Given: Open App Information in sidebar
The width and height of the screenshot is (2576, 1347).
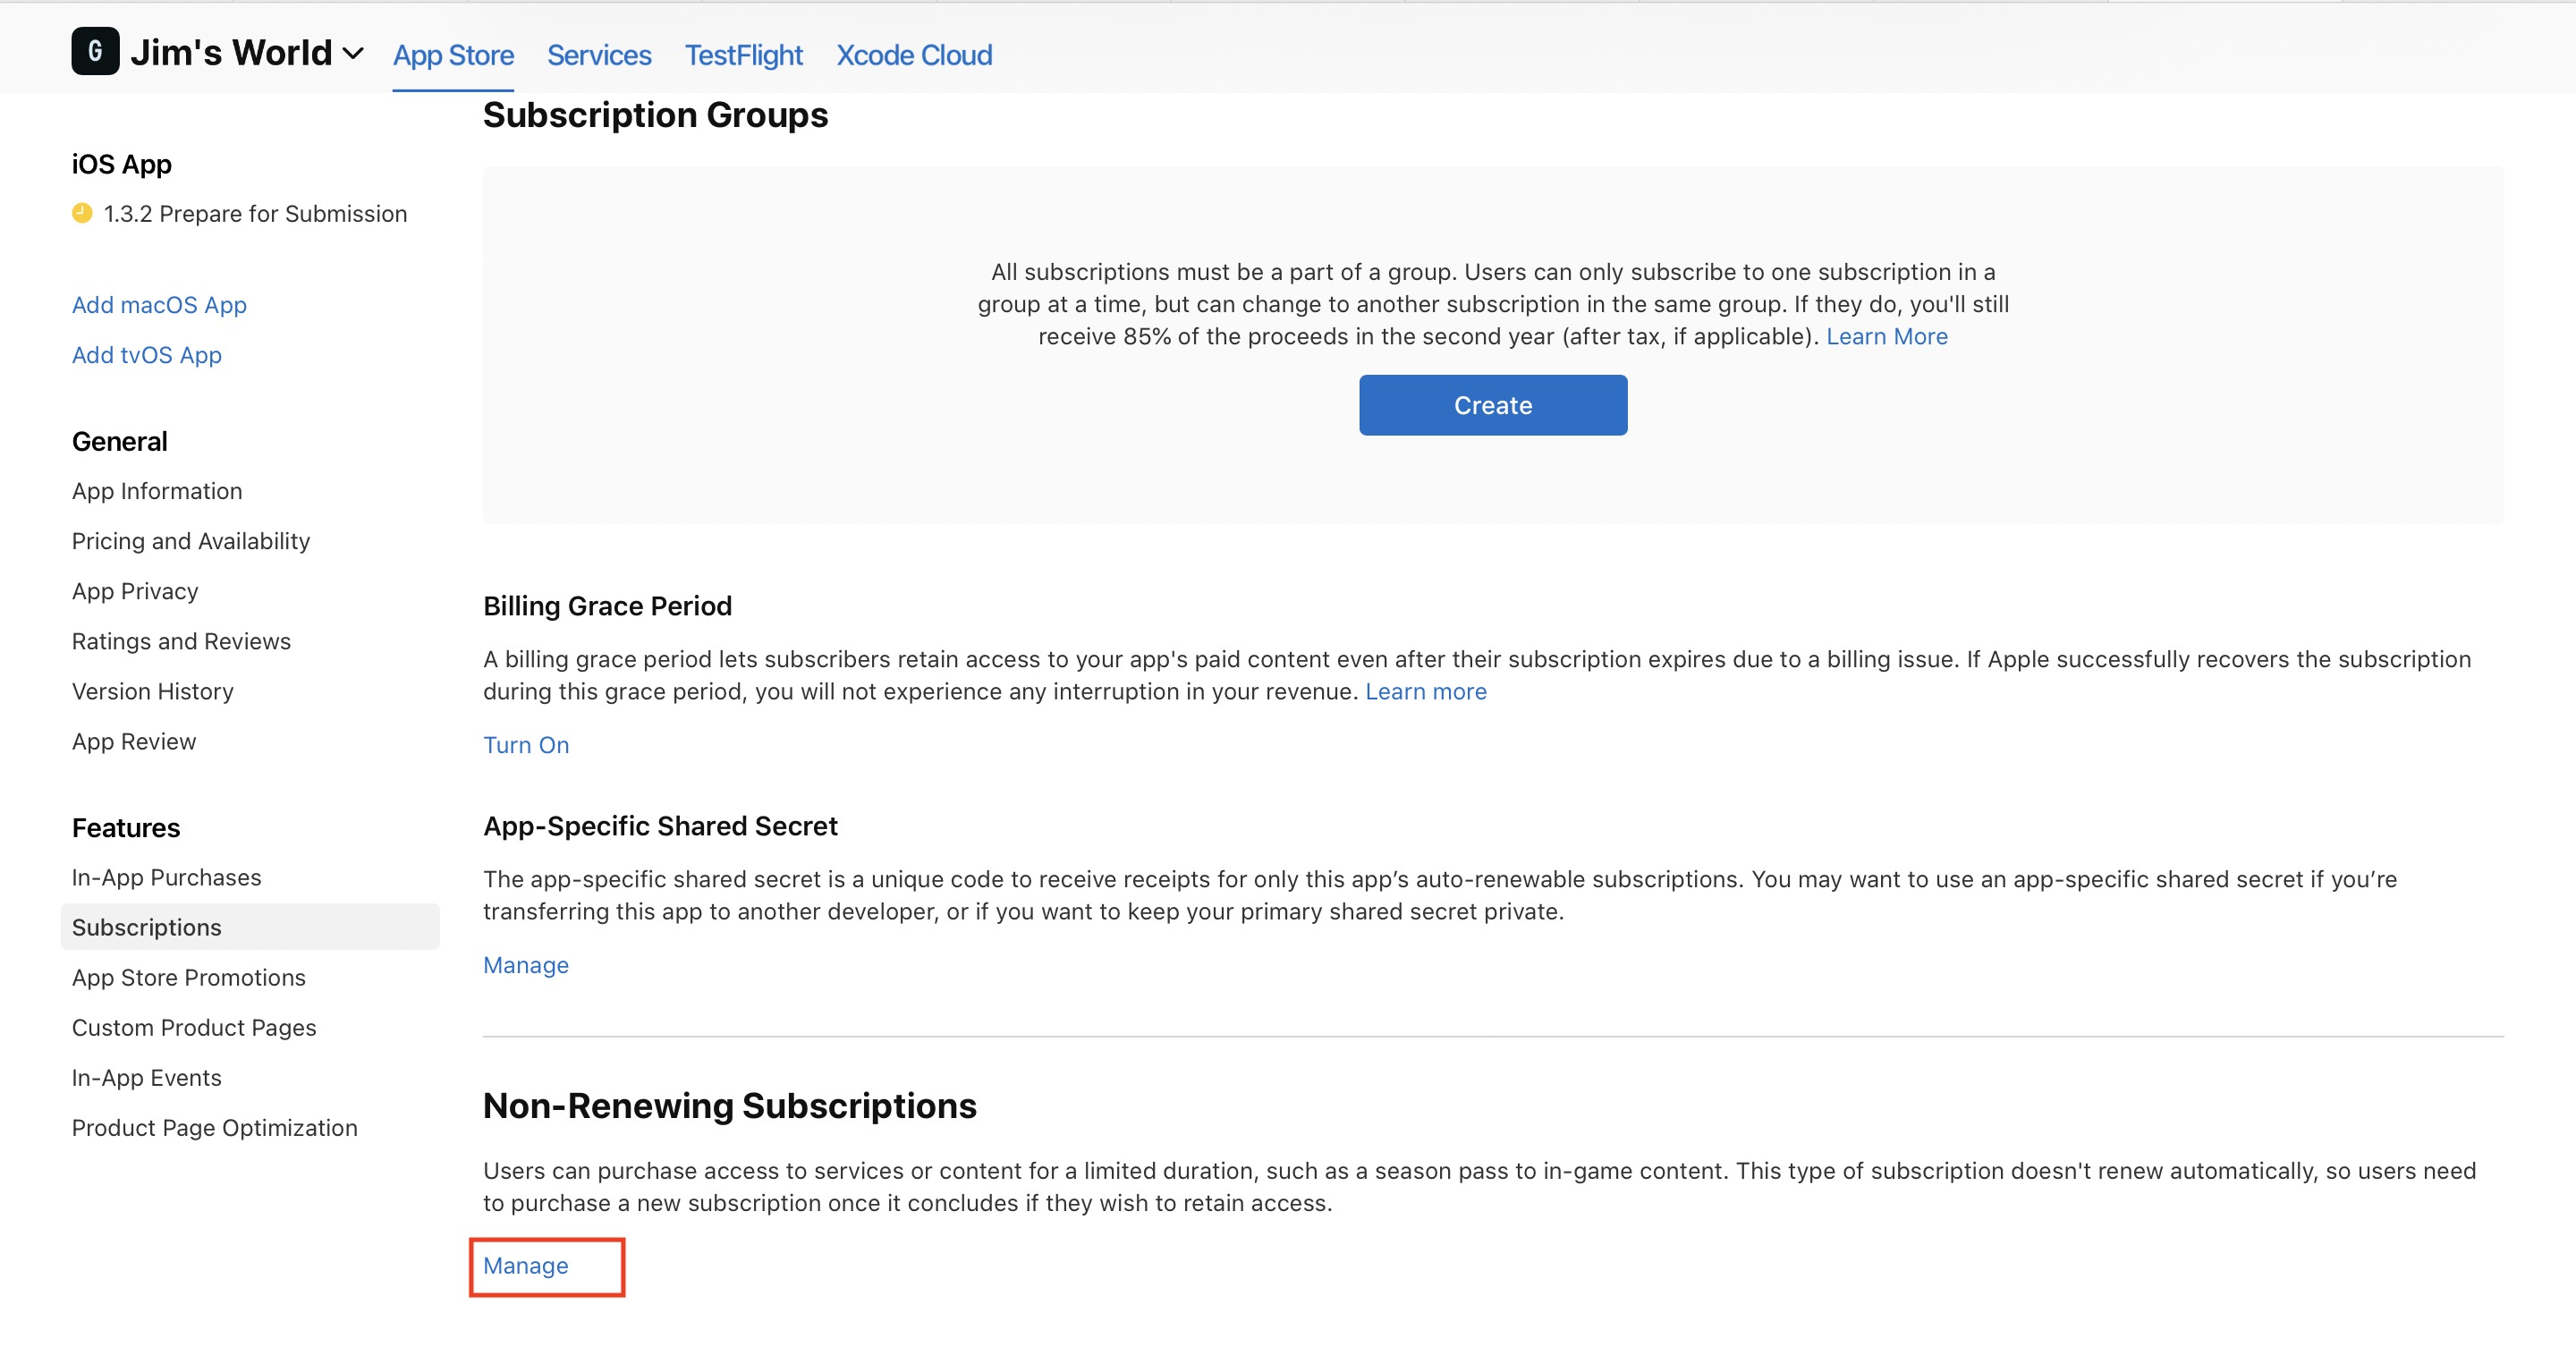Looking at the screenshot, I should point(157,491).
